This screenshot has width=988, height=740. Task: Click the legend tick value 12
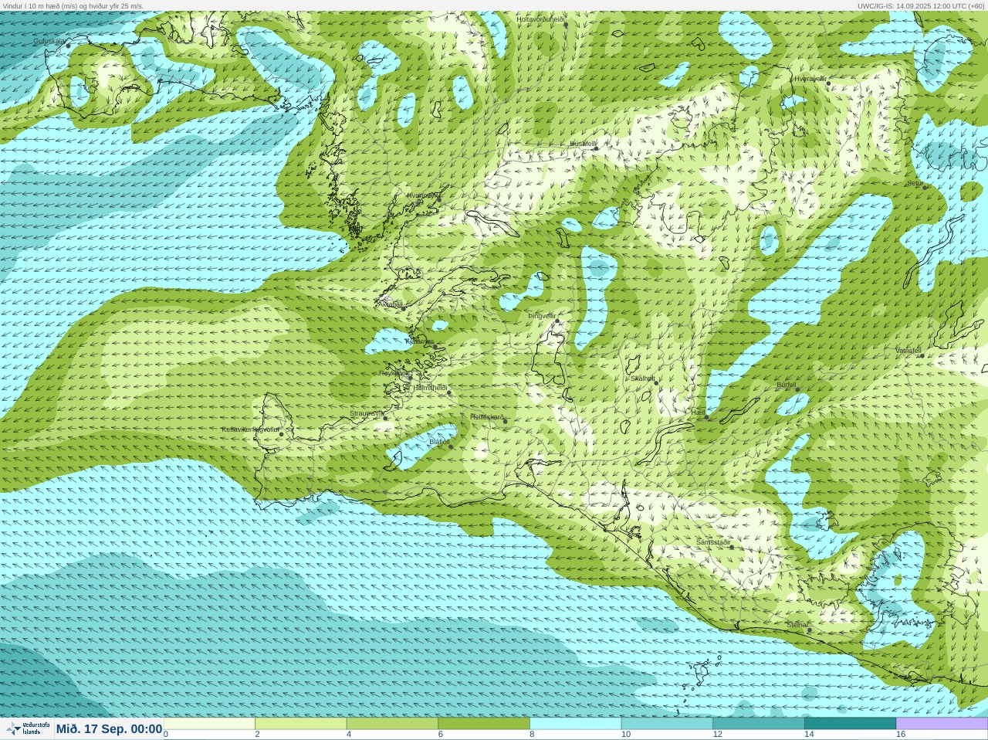718,735
